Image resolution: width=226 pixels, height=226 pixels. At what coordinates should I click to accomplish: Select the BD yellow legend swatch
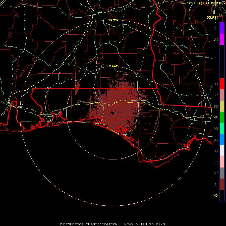[222, 106]
